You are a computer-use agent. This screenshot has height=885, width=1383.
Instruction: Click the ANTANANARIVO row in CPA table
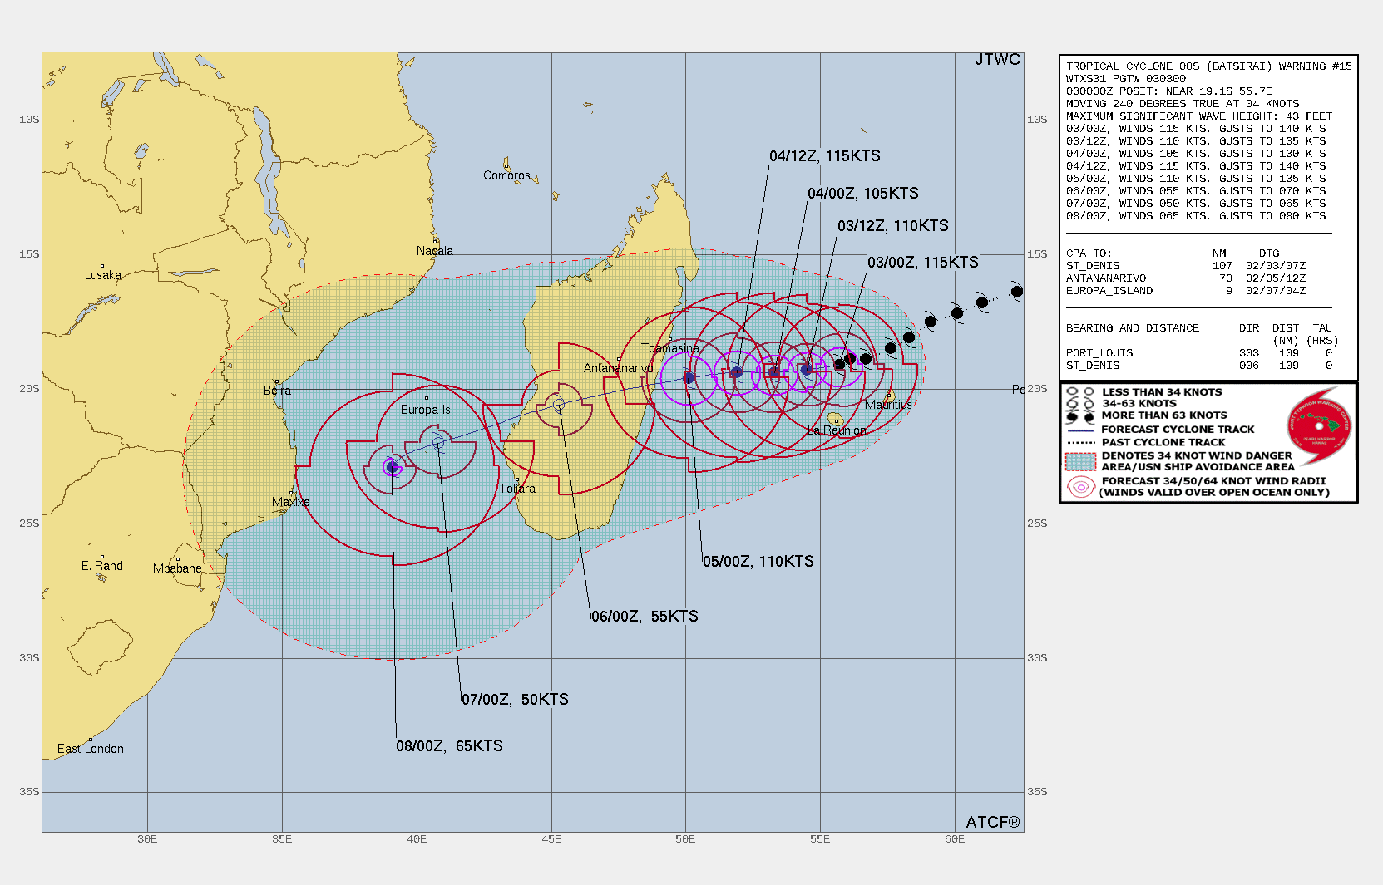coord(1186,278)
